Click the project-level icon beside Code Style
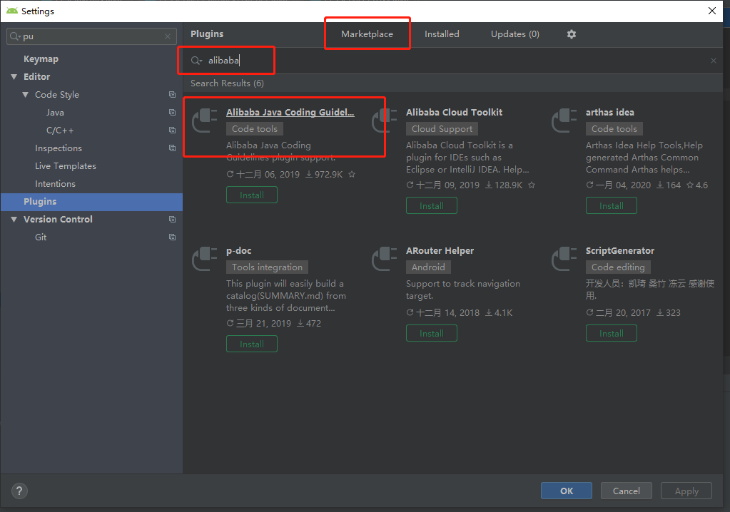This screenshot has width=730, height=512. [x=172, y=94]
